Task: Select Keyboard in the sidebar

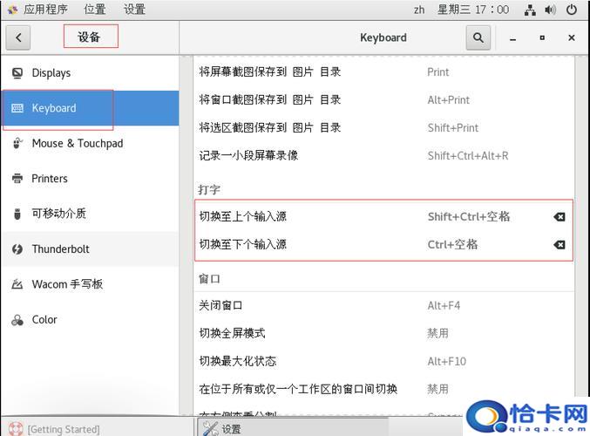Action: tap(54, 108)
